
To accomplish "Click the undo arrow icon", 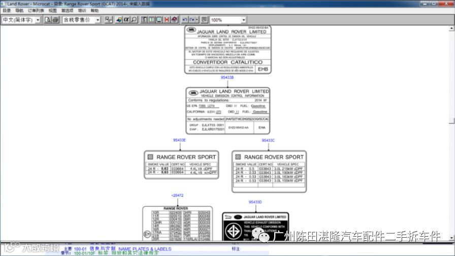I will click(184, 20).
